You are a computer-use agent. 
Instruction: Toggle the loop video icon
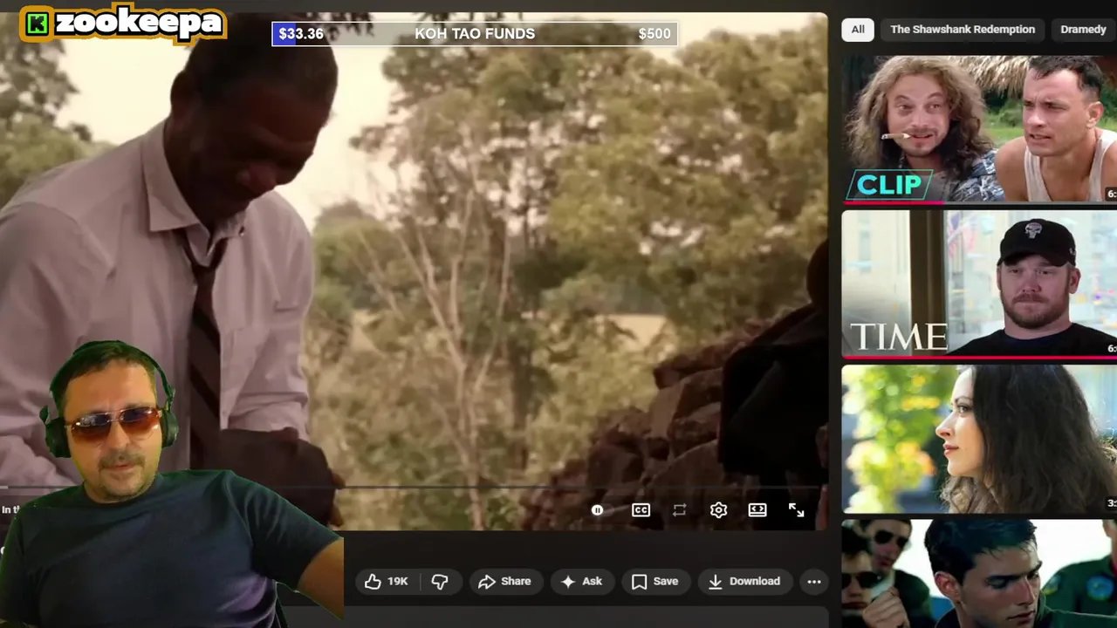coord(679,510)
